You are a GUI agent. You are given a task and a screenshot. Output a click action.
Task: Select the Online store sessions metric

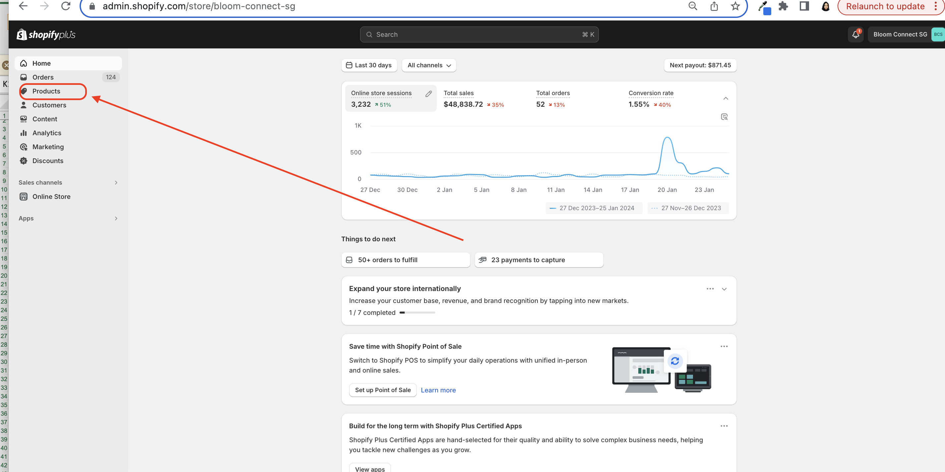(x=391, y=98)
